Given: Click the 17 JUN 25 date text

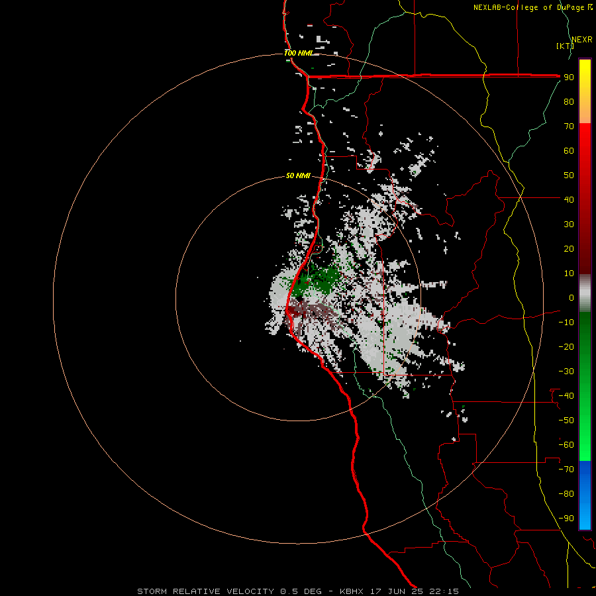Looking at the screenshot, I should coord(397,591).
